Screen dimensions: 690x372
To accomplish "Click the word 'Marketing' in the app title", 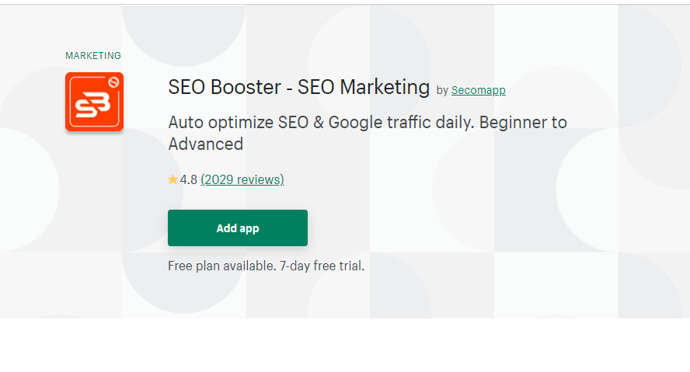I will tap(385, 87).
